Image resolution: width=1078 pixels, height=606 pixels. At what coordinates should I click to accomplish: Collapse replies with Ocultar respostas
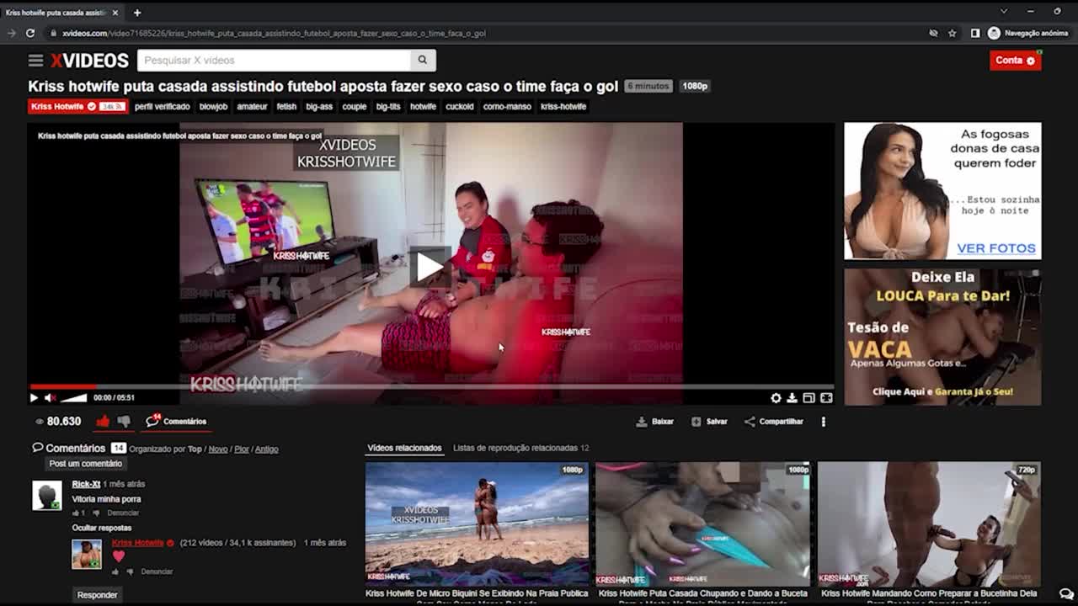(102, 528)
